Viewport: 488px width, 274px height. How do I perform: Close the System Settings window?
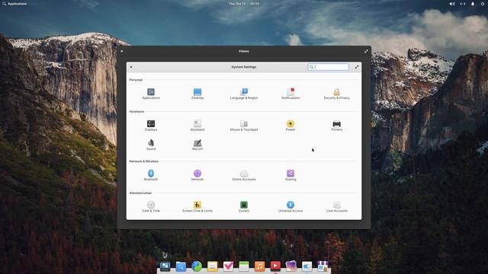pos(131,67)
